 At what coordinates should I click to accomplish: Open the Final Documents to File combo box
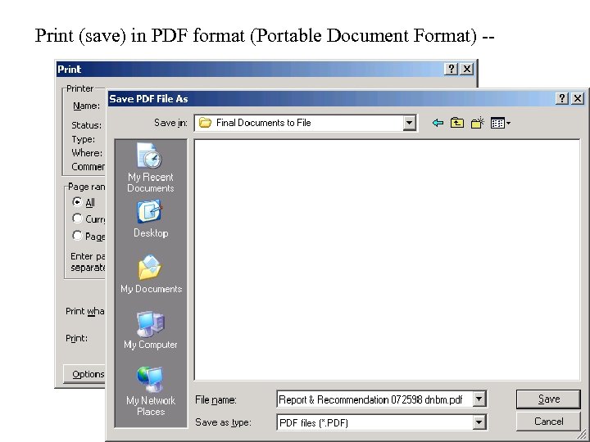pyautogui.click(x=306, y=123)
